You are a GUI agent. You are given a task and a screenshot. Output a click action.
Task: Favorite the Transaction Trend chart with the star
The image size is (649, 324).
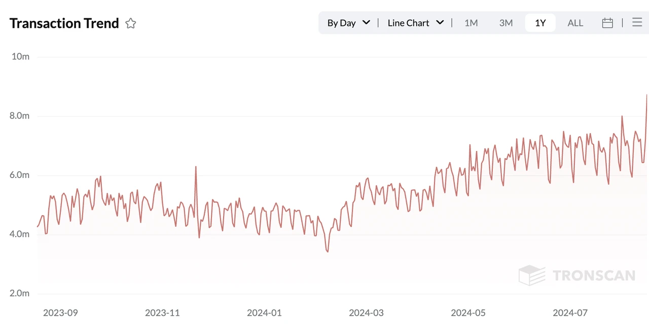point(131,23)
